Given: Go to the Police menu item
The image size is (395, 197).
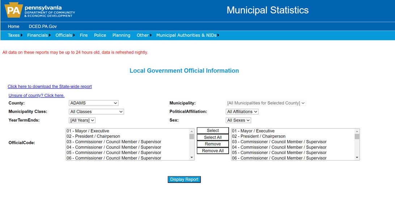Looking at the screenshot, I should pos(100,35).
